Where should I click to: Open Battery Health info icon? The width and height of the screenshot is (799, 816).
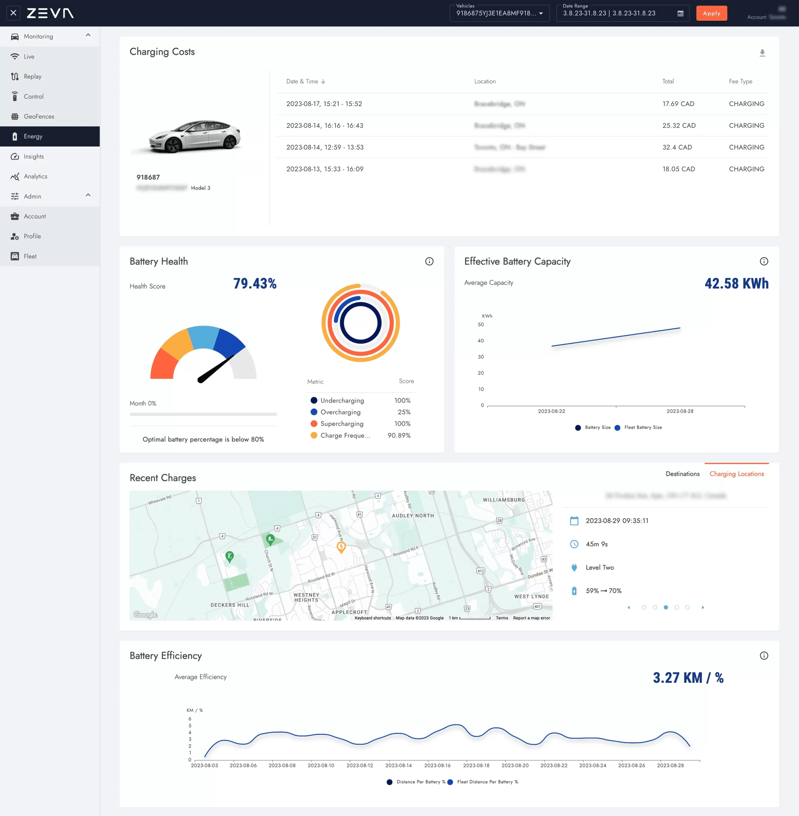429,261
